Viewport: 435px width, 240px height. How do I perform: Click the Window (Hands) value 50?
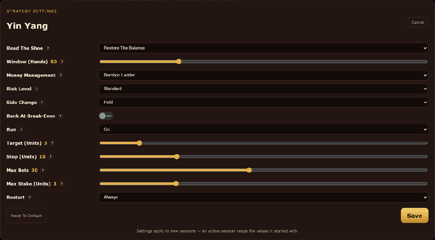(x=54, y=62)
